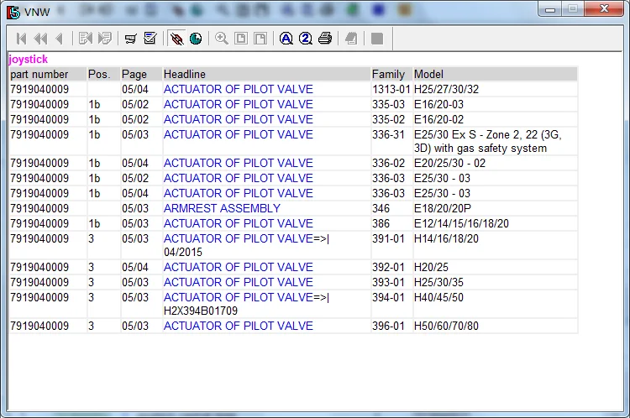Toggle the chain link toolbar icon
The height and width of the screenshot is (418, 630).
tap(176, 39)
